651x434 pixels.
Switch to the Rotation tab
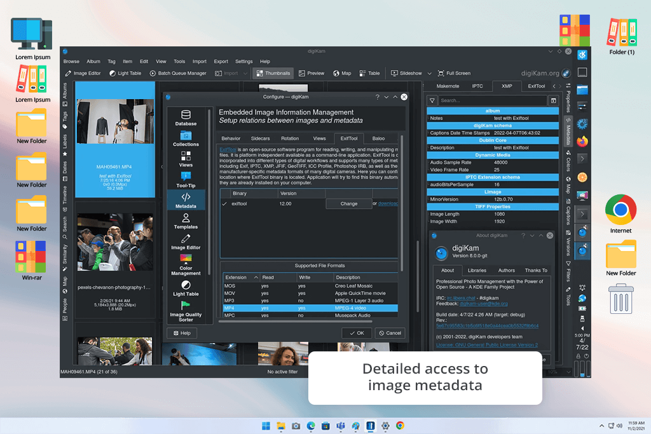pyautogui.click(x=290, y=139)
